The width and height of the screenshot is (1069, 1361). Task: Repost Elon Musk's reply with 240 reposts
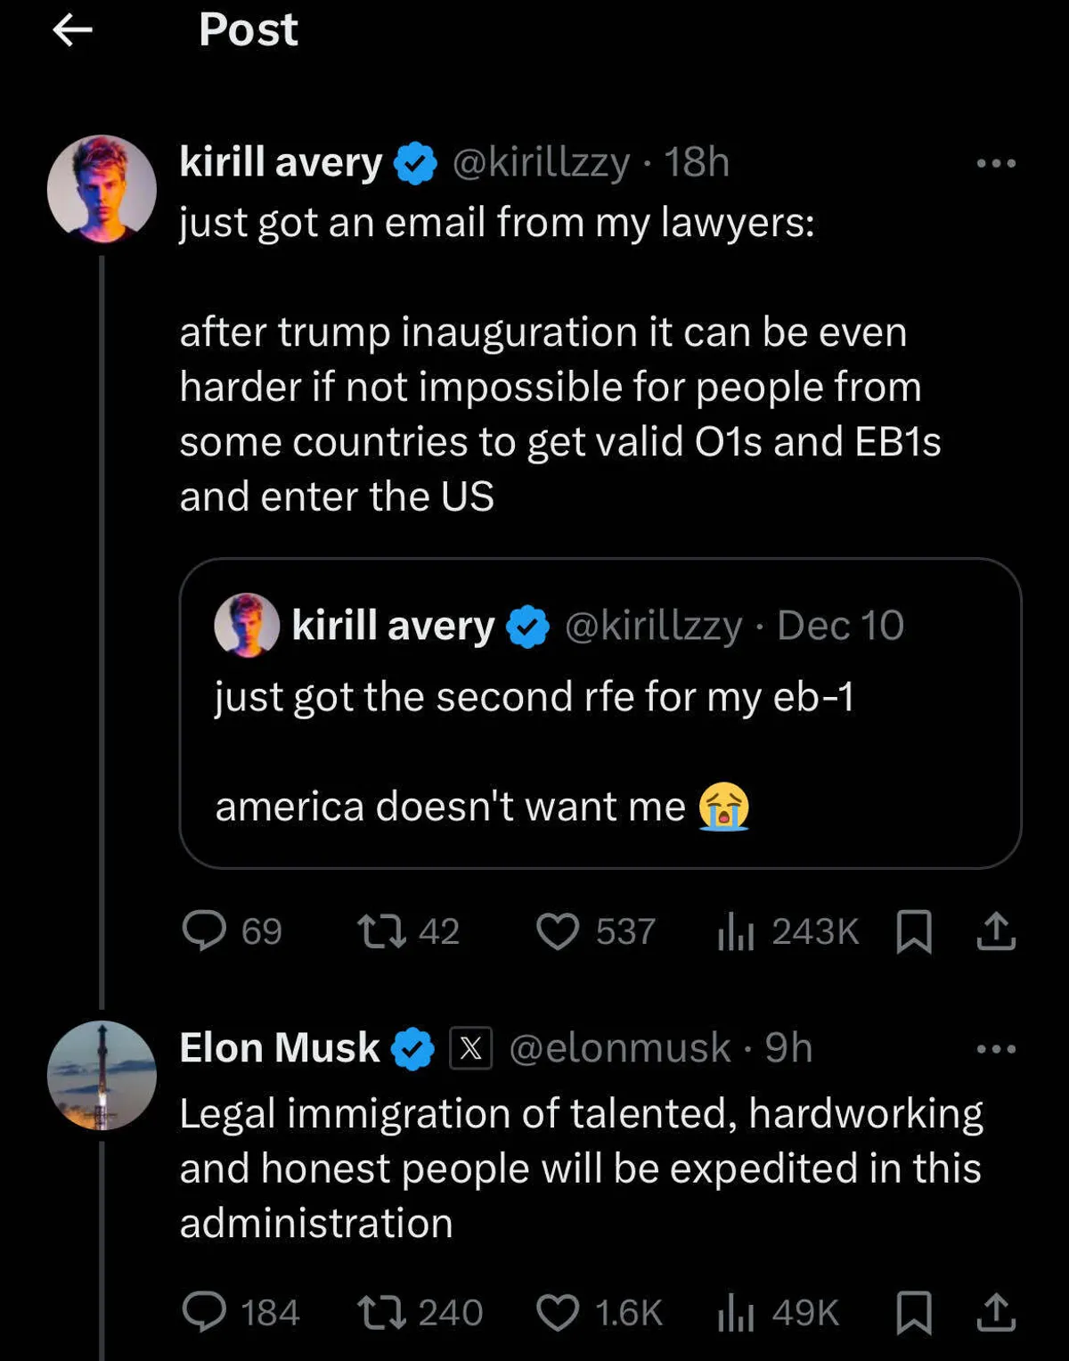(x=381, y=1312)
